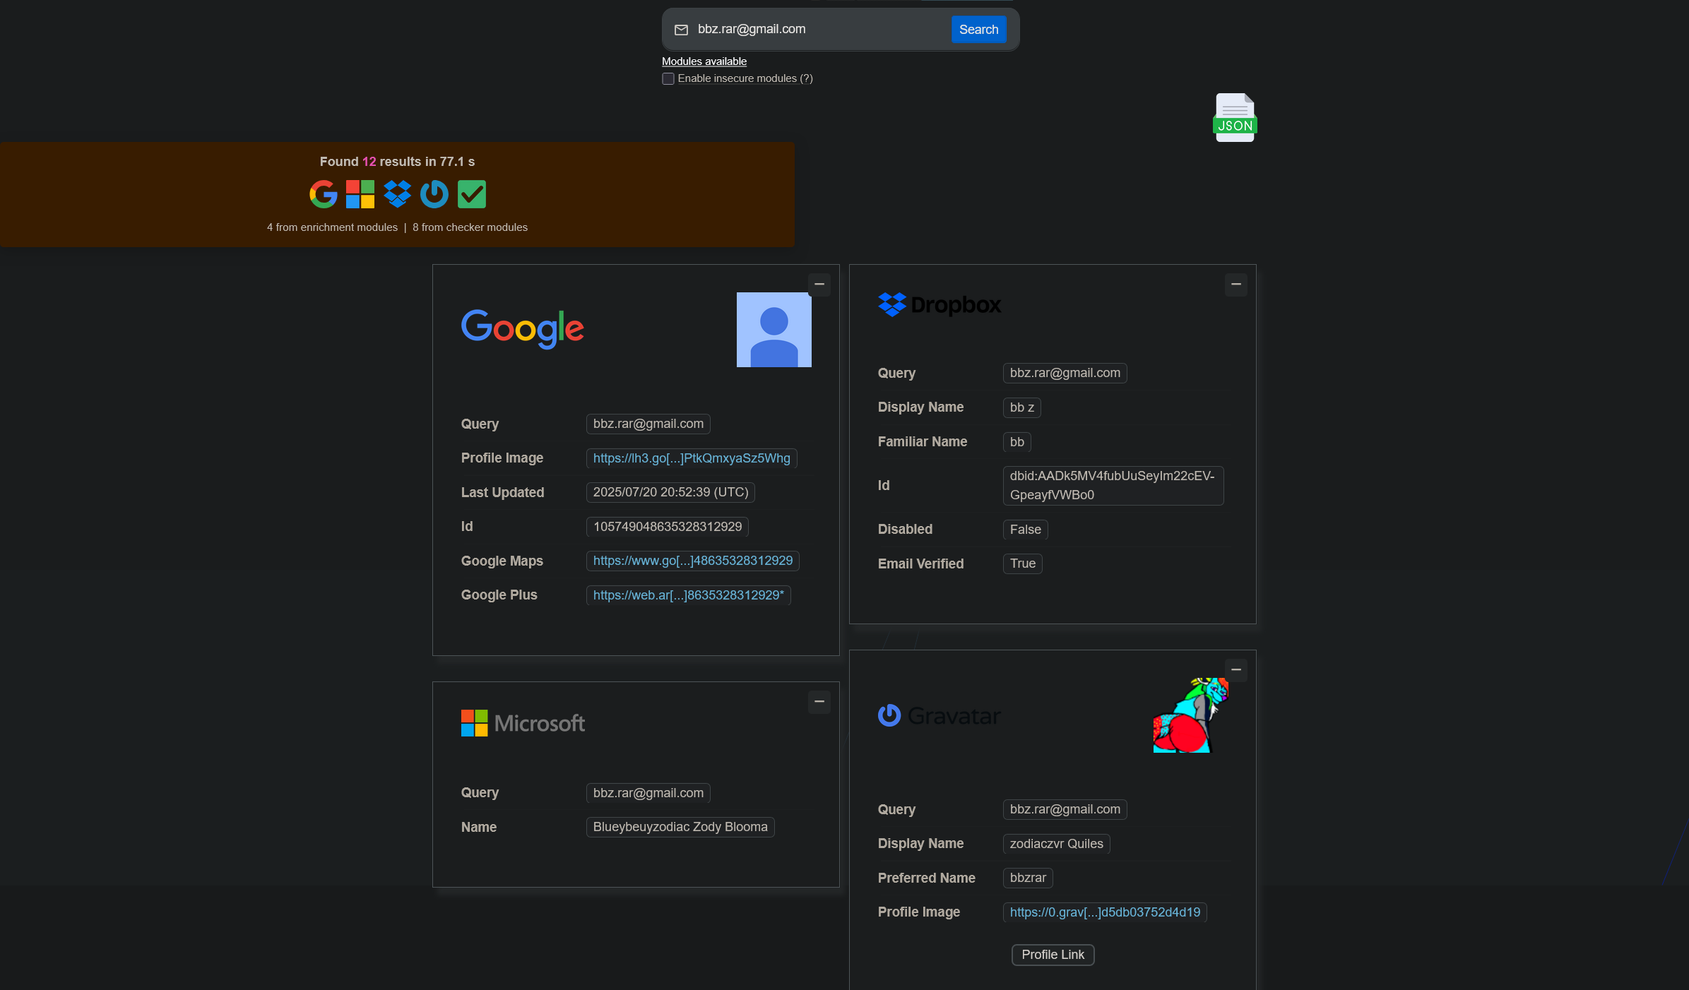Screen dimensions: 1689x990
Task: Open the Gravatar profile avatar image
Action: click(1191, 715)
